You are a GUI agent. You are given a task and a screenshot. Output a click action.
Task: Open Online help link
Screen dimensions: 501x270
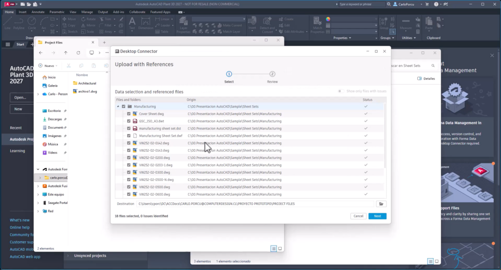point(20,227)
